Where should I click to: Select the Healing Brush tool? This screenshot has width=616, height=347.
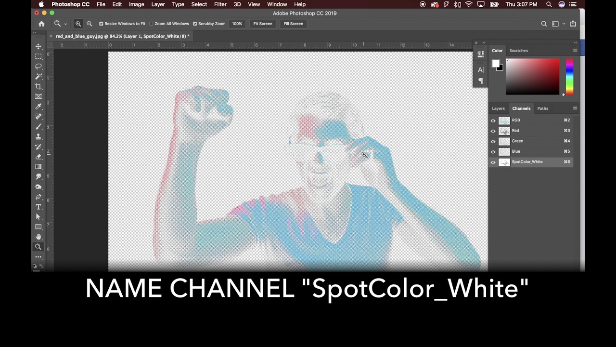click(x=38, y=117)
